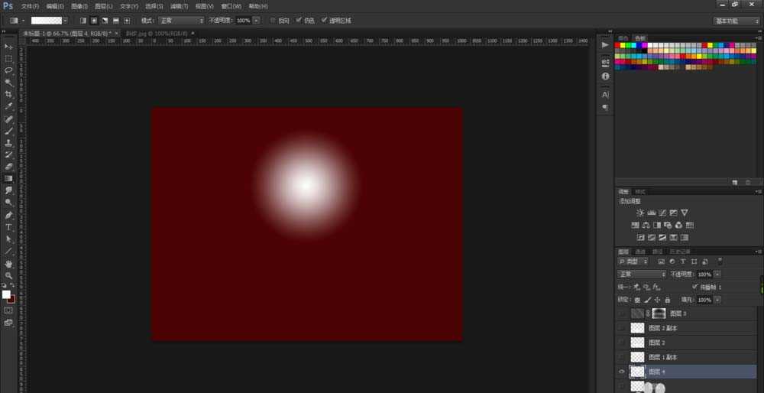Select the Crop tool

coord(8,95)
